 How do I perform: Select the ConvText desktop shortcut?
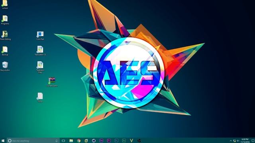tap(40, 35)
